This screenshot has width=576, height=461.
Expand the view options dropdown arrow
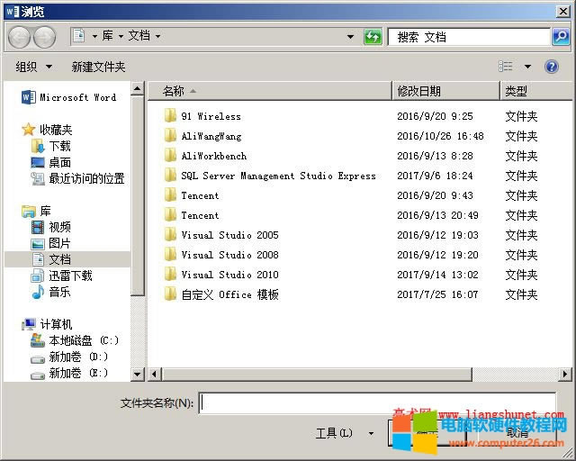(x=527, y=67)
